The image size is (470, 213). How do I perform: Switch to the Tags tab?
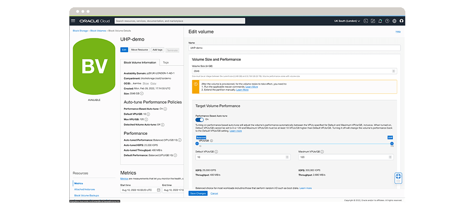(x=166, y=63)
